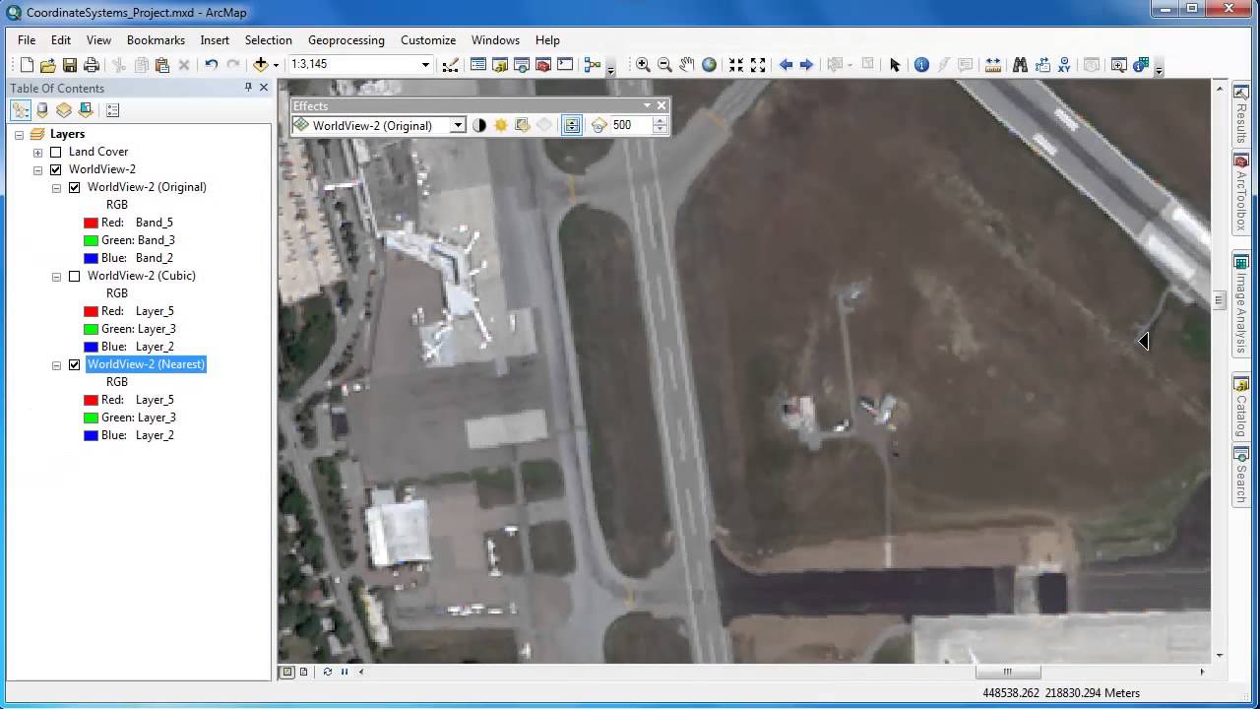
Task: Select the Measure ruler tool
Action: (x=993, y=65)
